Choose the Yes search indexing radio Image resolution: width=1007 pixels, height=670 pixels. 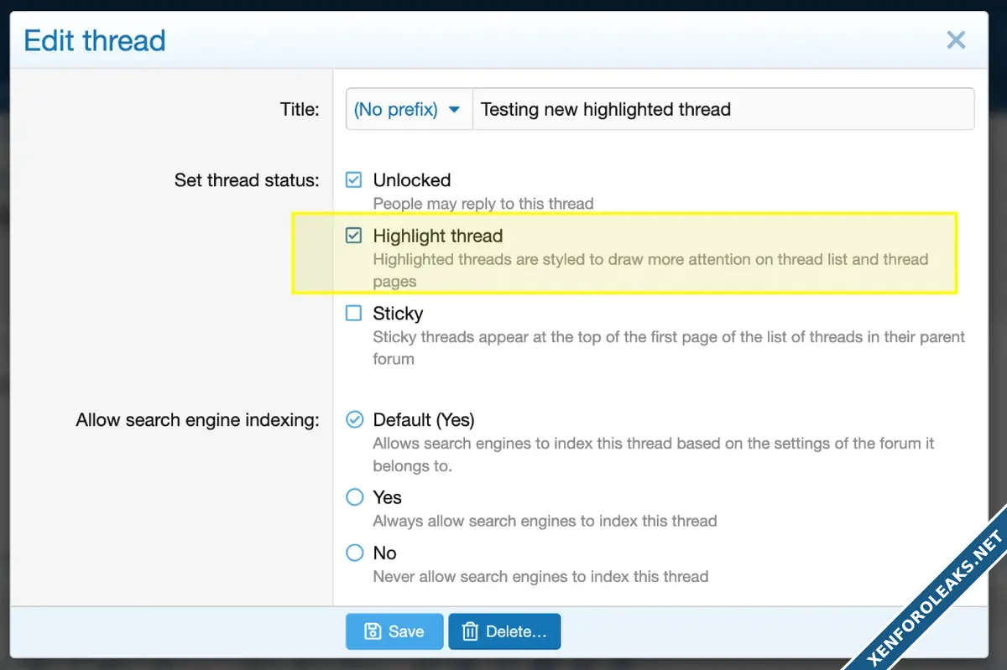pyautogui.click(x=355, y=497)
